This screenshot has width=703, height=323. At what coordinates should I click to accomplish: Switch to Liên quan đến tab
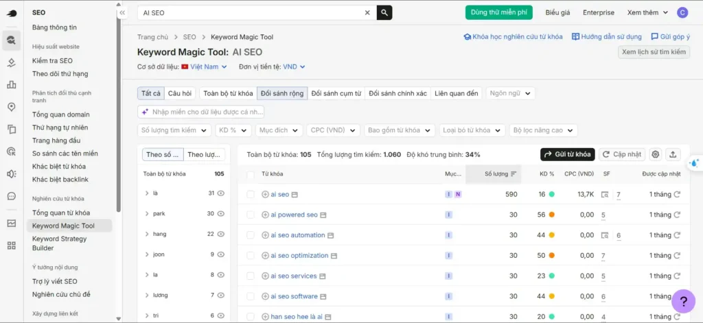point(457,93)
